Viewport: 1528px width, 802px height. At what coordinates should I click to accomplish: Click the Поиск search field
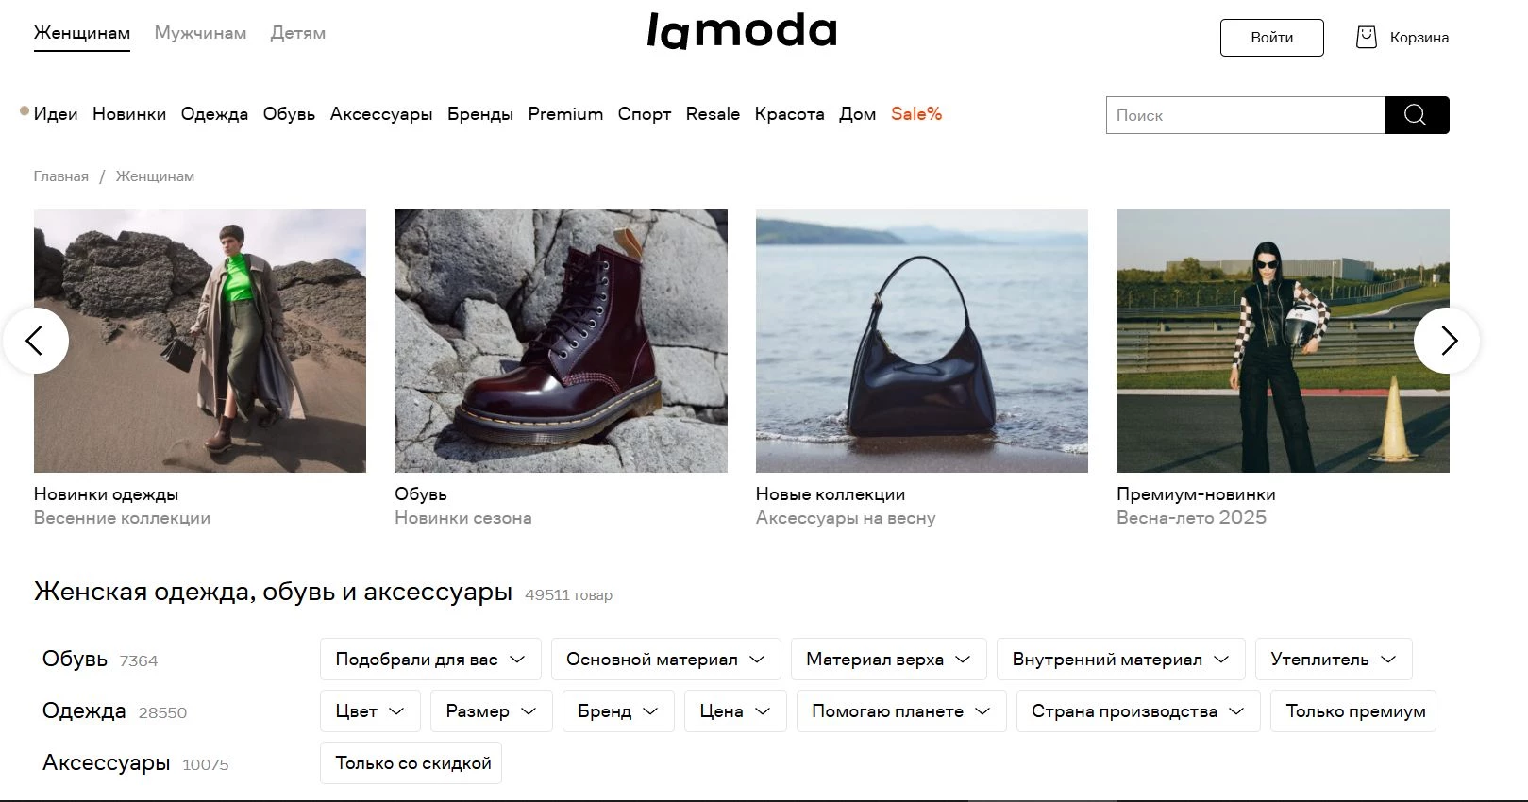[1245, 115]
